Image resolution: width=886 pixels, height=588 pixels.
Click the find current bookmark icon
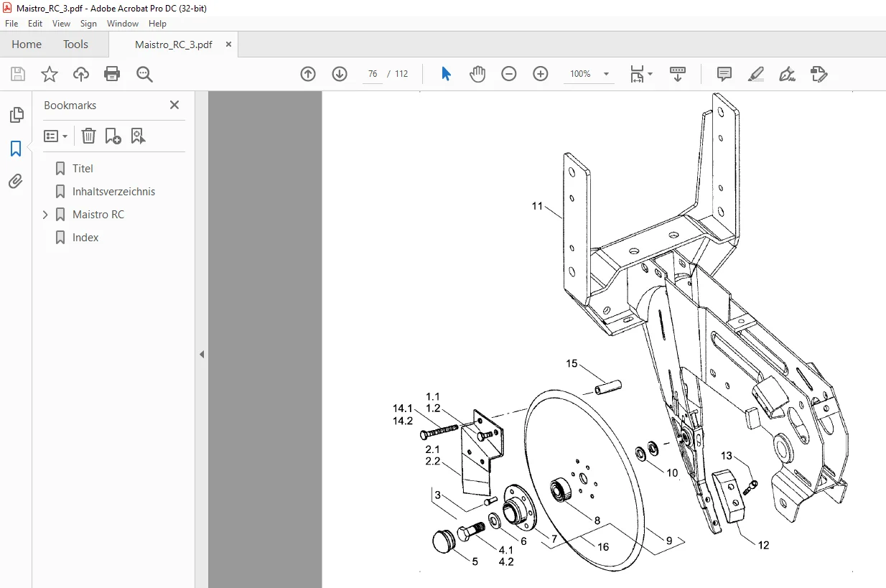tap(139, 136)
